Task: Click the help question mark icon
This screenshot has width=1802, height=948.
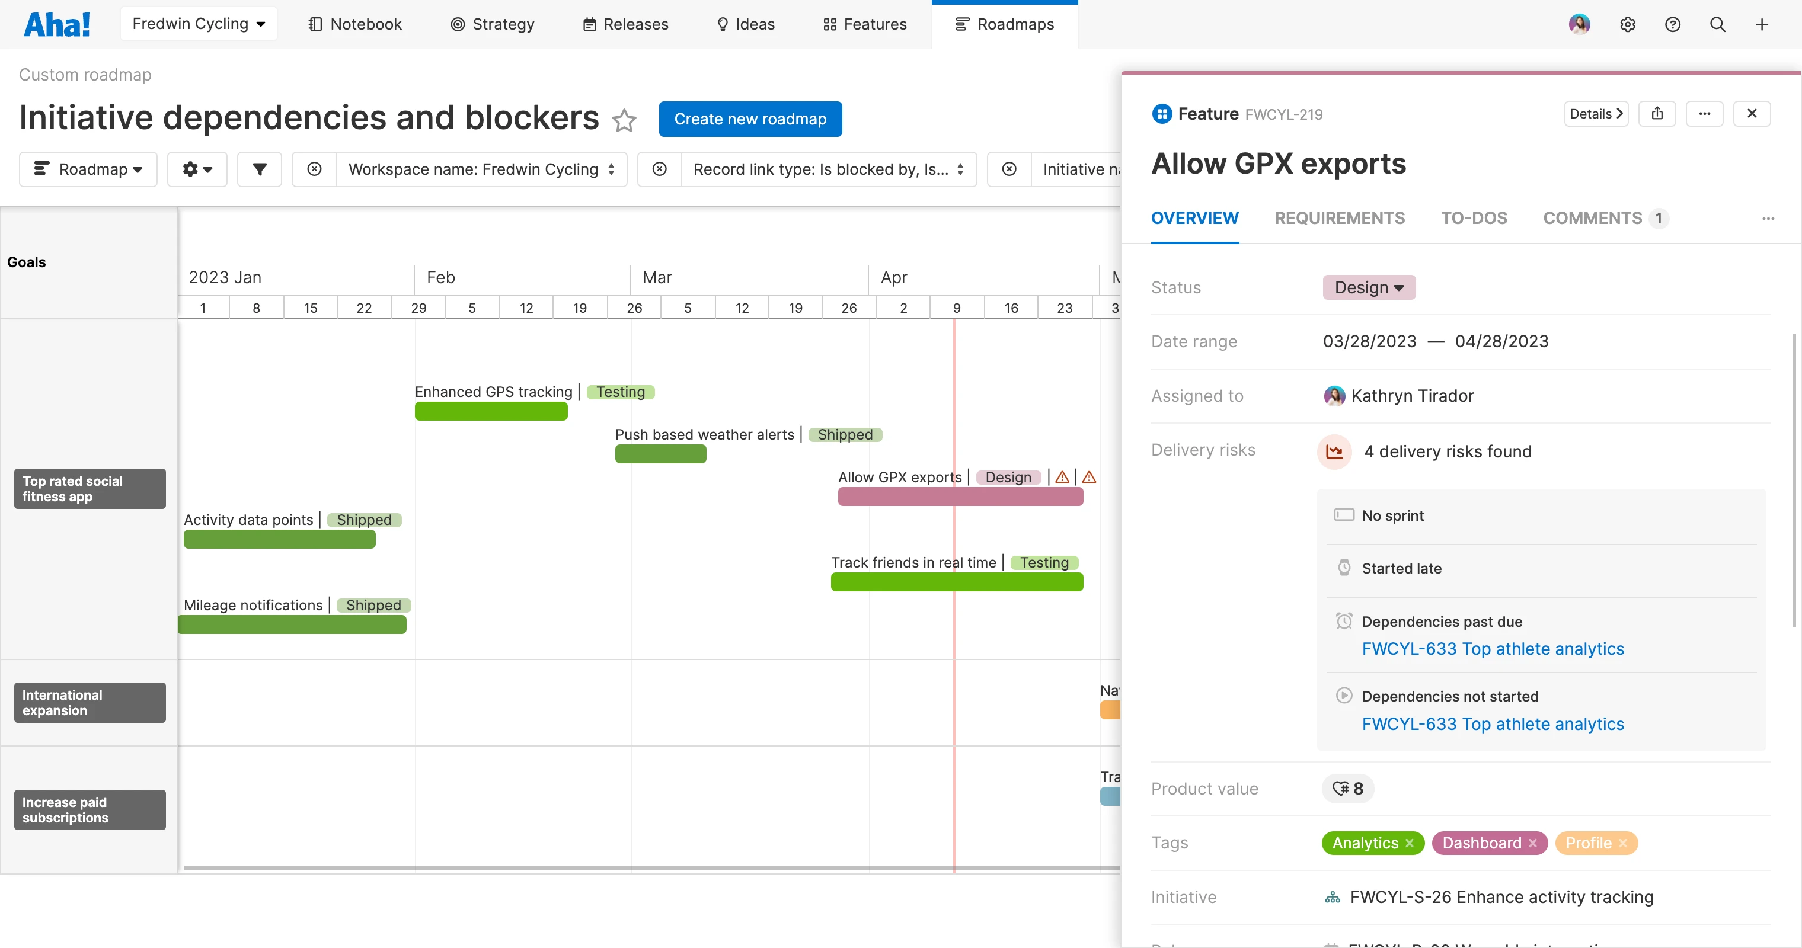Action: [x=1672, y=24]
